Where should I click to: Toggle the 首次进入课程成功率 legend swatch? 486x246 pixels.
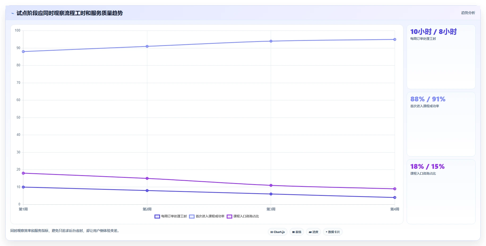pyautogui.click(x=192, y=217)
